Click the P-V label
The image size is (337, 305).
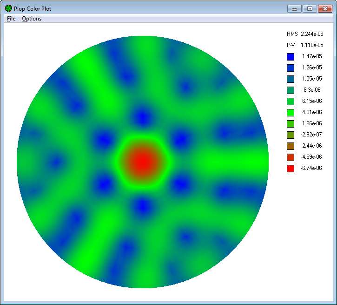tap(291, 45)
